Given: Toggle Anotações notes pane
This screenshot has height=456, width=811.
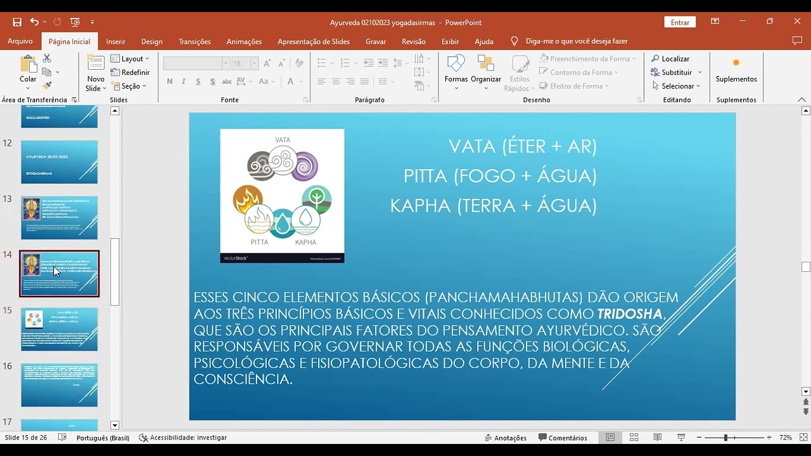Looking at the screenshot, I should [x=506, y=438].
